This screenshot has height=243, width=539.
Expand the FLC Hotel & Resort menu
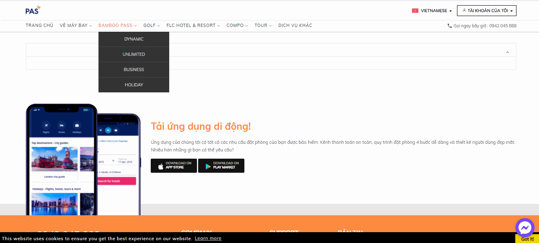tap(193, 25)
